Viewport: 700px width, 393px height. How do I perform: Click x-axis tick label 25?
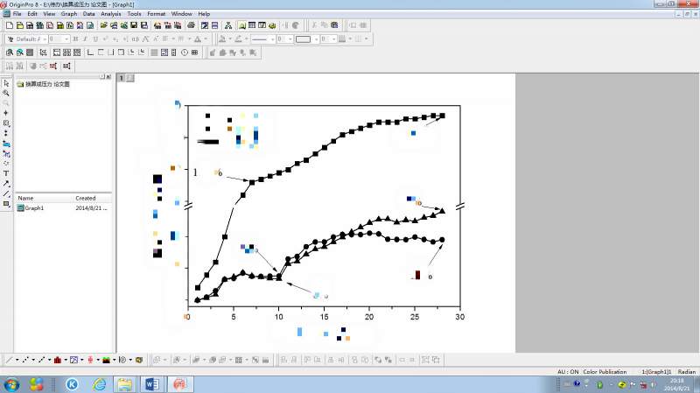[x=415, y=317]
